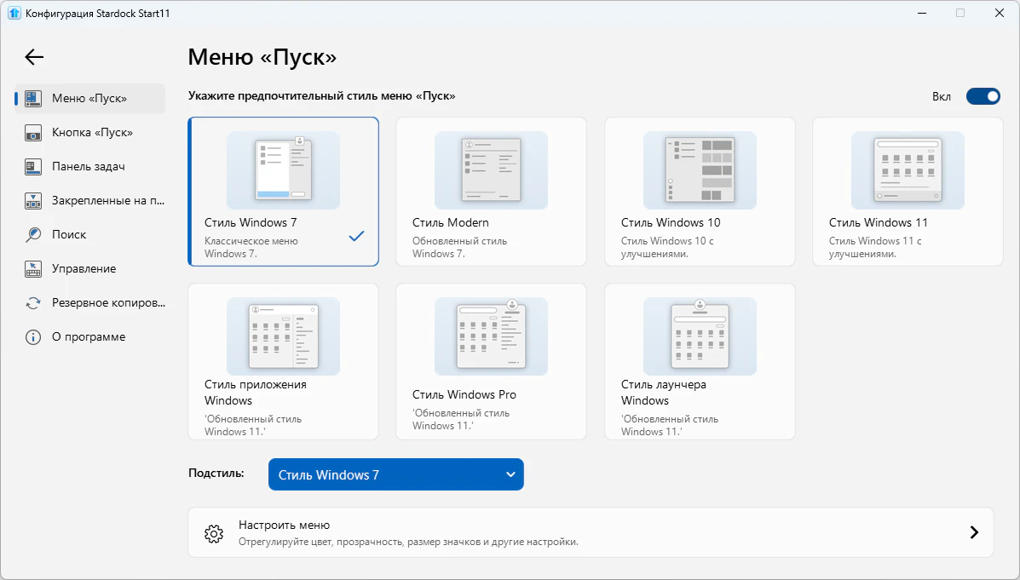Click the Меню «Пуск» sidebar icon
The image size is (1020, 580).
[x=33, y=98]
